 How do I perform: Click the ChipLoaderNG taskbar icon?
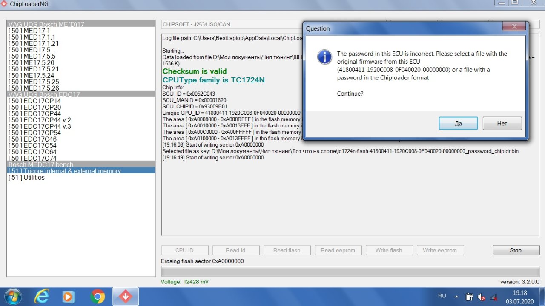pyautogui.click(x=125, y=296)
